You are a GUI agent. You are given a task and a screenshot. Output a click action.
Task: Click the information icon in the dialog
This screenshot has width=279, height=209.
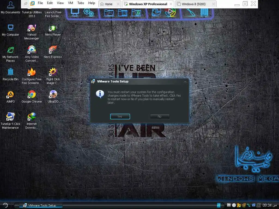[100, 94]
